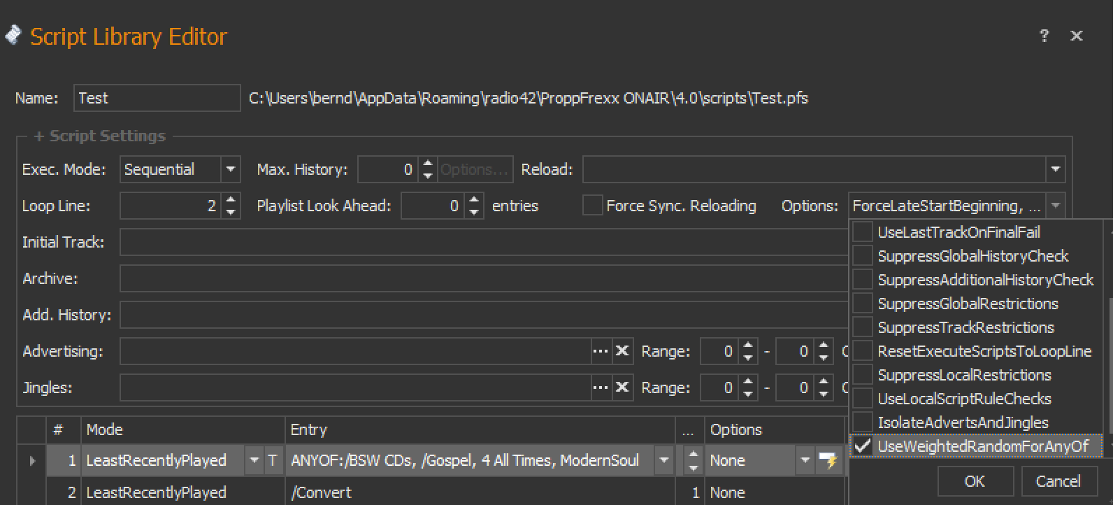Viewport: 1113px width, 505px height.
Task: Open row 1 Options dropdown arrow
Action: (x=805, y=460)
